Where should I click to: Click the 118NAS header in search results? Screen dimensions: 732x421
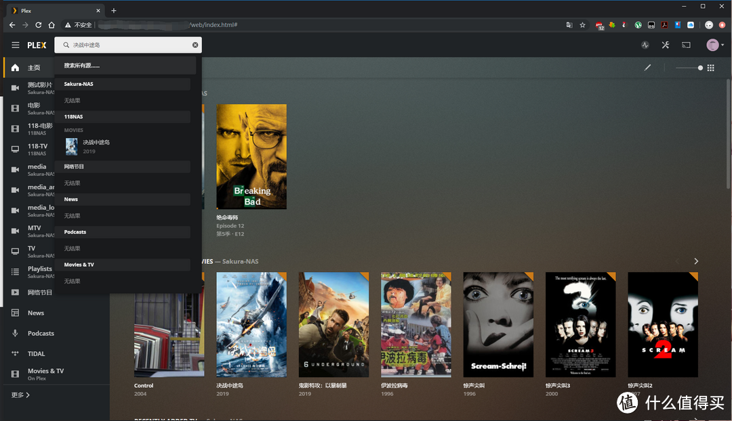coord(123,116)
